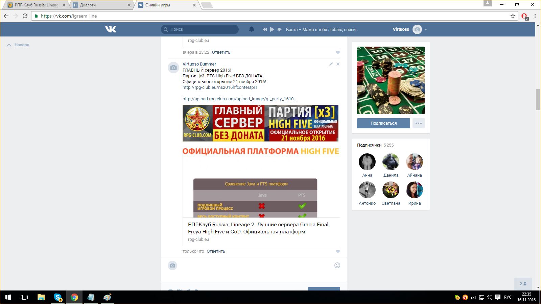Open the Подписчики 5 255 subscribers list
541x304 pixels.
[x=375, y=145]
